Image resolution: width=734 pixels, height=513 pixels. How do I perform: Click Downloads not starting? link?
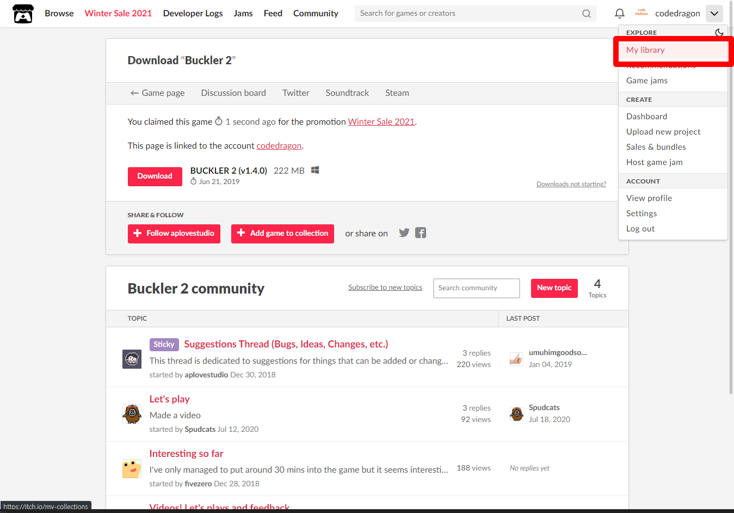pyautogui.click(x=571, y=184)
